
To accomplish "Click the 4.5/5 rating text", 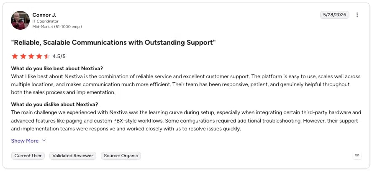I will pos(59,56).
